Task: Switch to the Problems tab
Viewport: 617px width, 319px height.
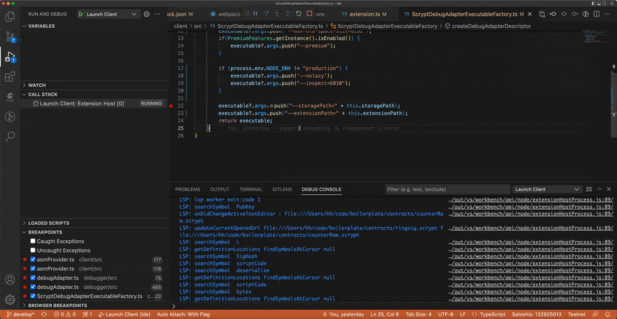Action: (188, 189)
